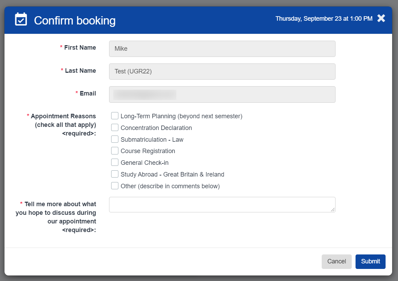The image size is (398, 281).
Task: Click the calendar check icon in header
Action: (21, 19)
